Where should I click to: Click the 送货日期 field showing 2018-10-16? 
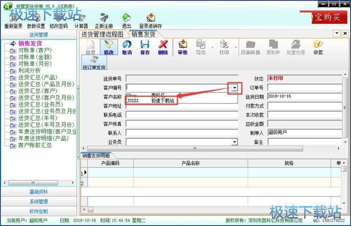(305, 96)
